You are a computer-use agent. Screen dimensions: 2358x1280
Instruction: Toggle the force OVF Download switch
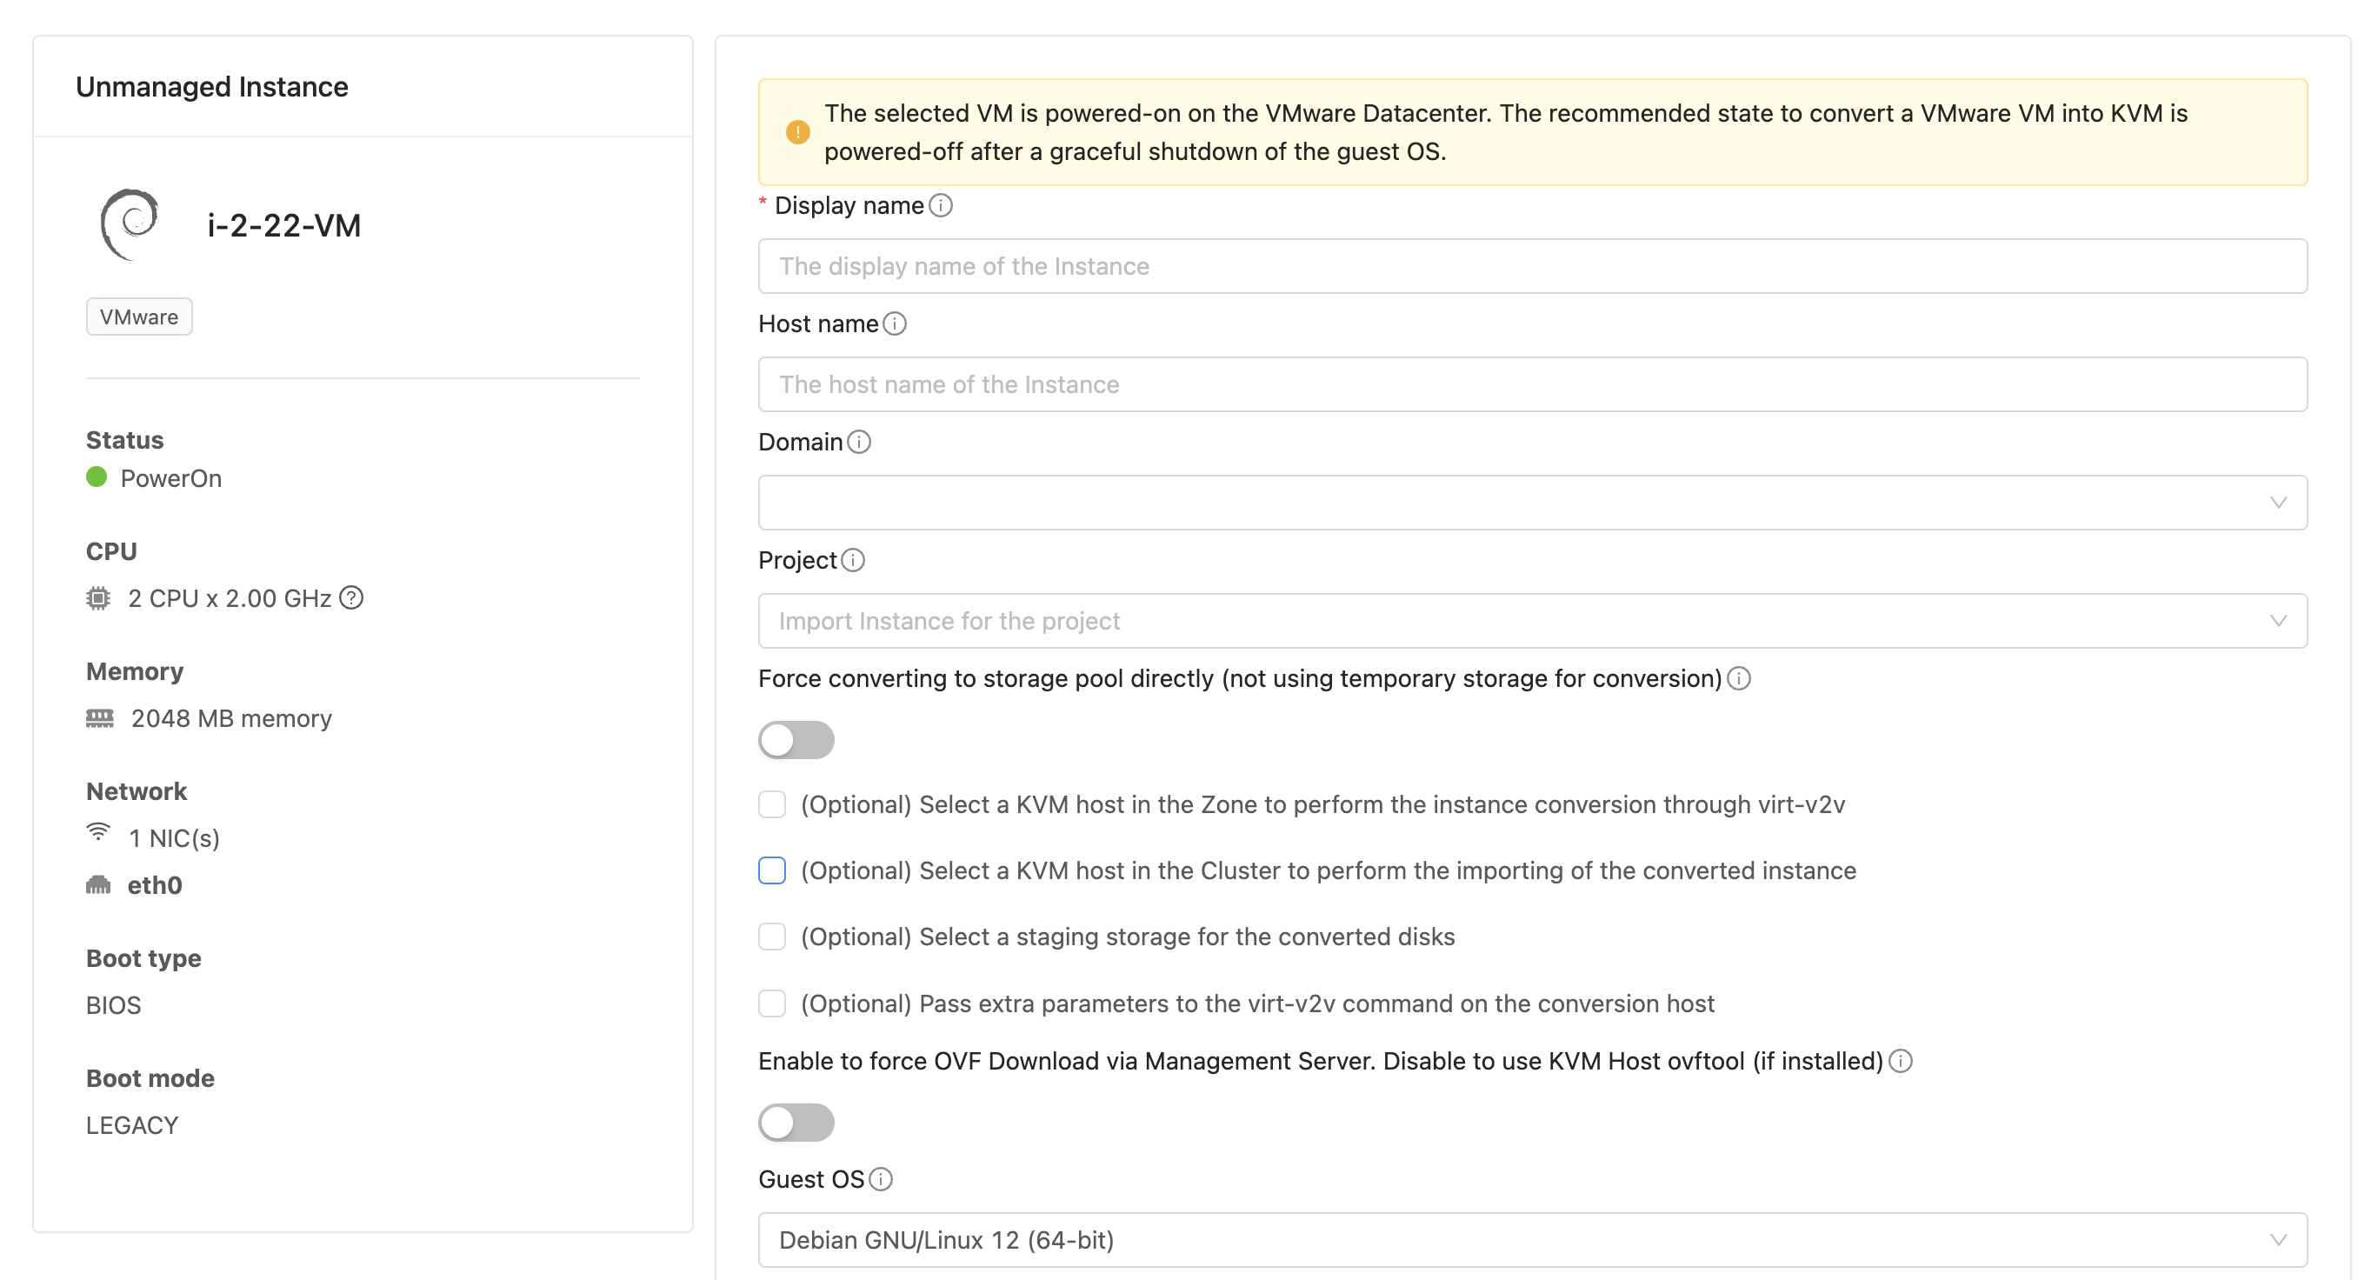coord(796,1122)
